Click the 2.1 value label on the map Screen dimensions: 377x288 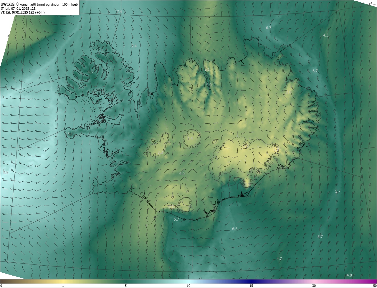click(x=207, y=69)
